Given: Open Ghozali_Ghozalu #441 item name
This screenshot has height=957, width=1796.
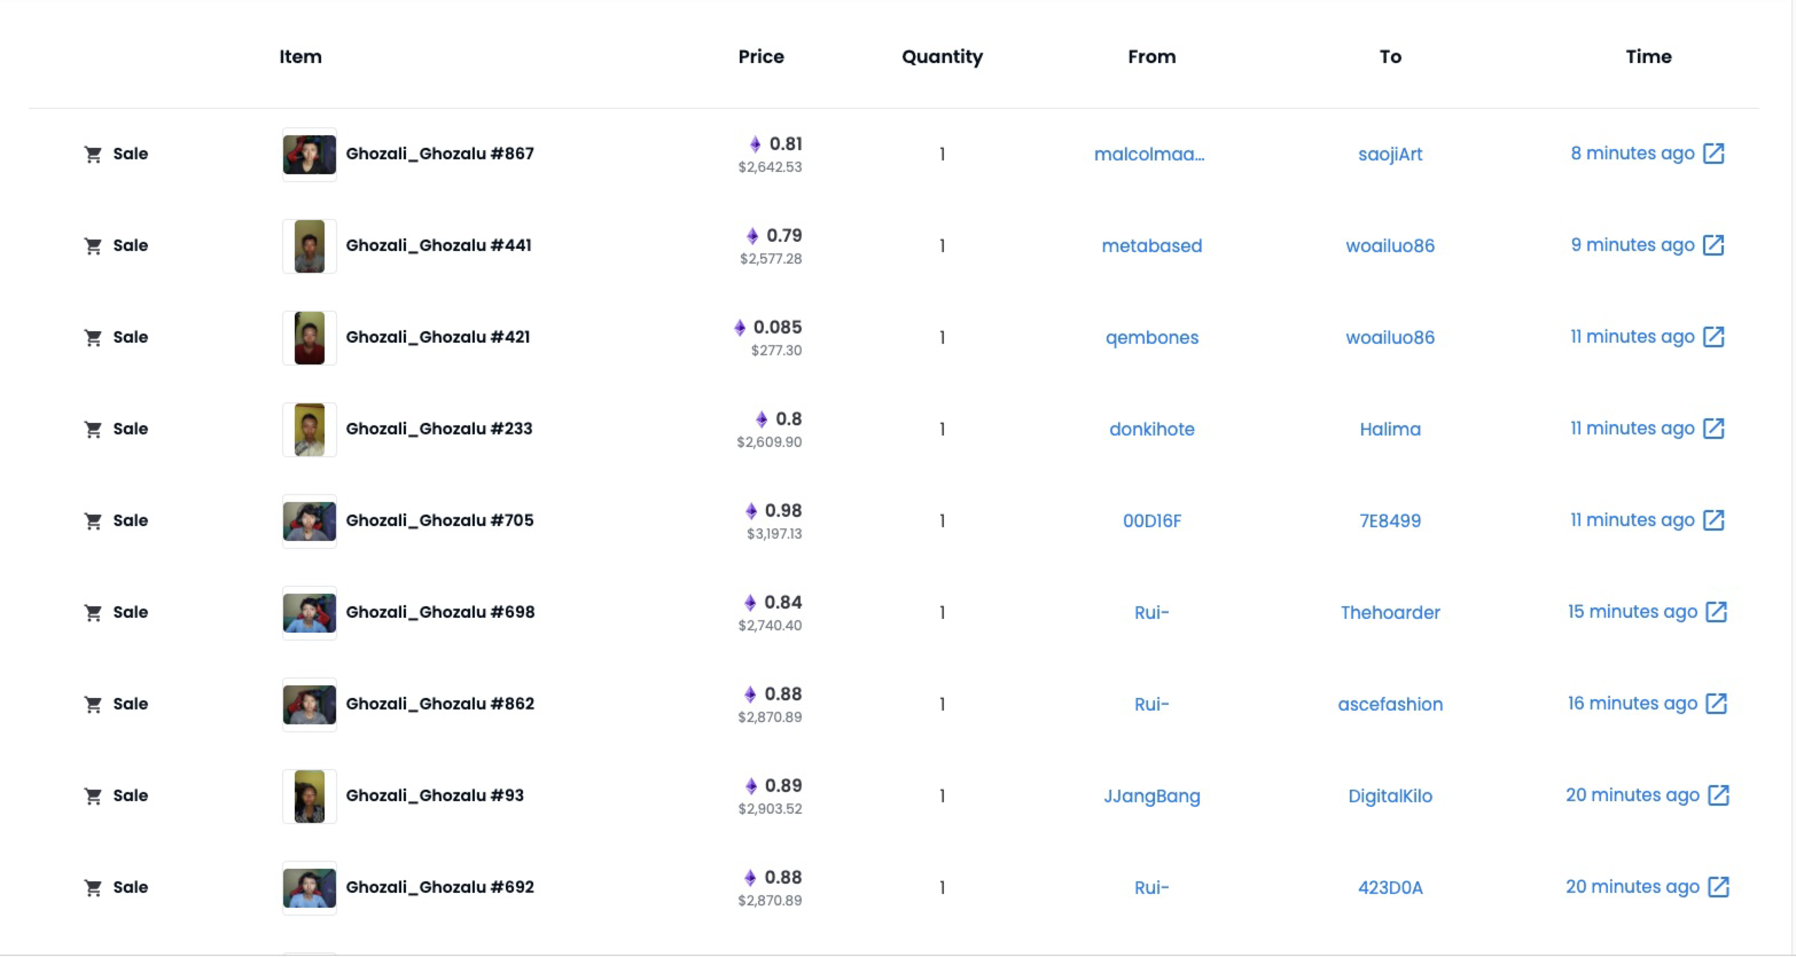Looking at the screenshot, I should (x=439, y=245).
